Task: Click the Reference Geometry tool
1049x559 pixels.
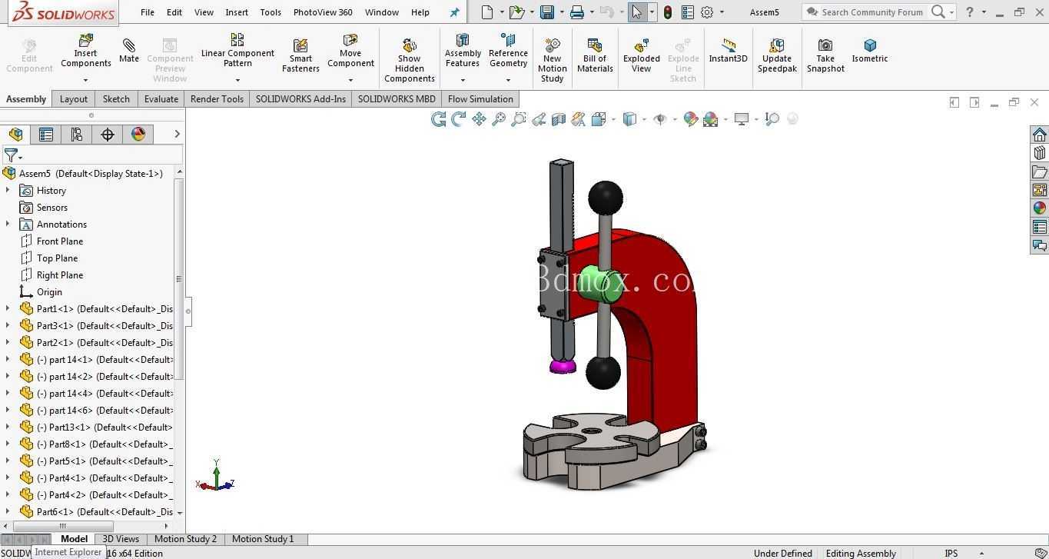Action: [508, 51]
